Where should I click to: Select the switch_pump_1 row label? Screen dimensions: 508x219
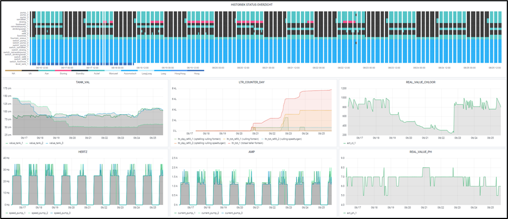[21, 41]
